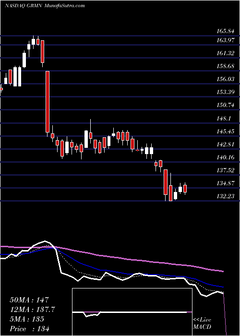Select the 158.68 price level label
The image size is (240, 336).
click(x=225, y=66)
